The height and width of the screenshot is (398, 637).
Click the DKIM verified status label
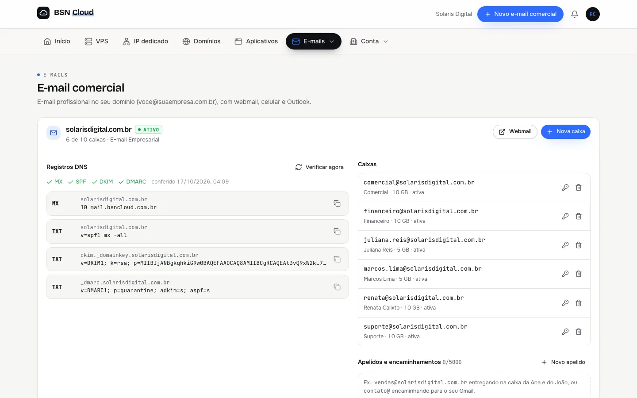(x=102, y=182)
